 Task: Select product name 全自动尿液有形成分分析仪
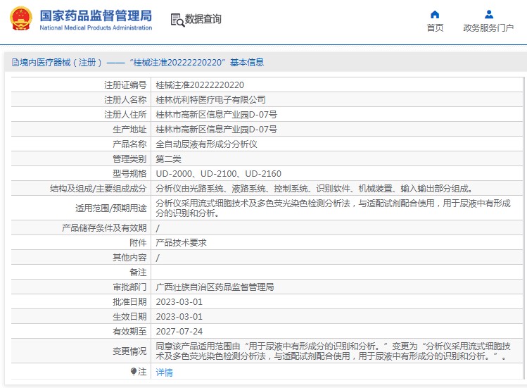click(206, 144)
